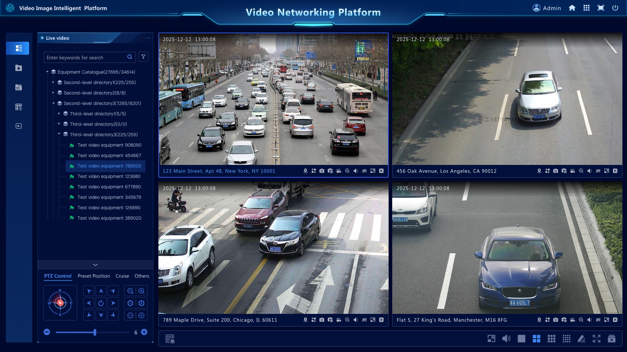Toggle global sound in the bottom toolbar
Viewport: 627px width, 352px height.
(506, 339)
